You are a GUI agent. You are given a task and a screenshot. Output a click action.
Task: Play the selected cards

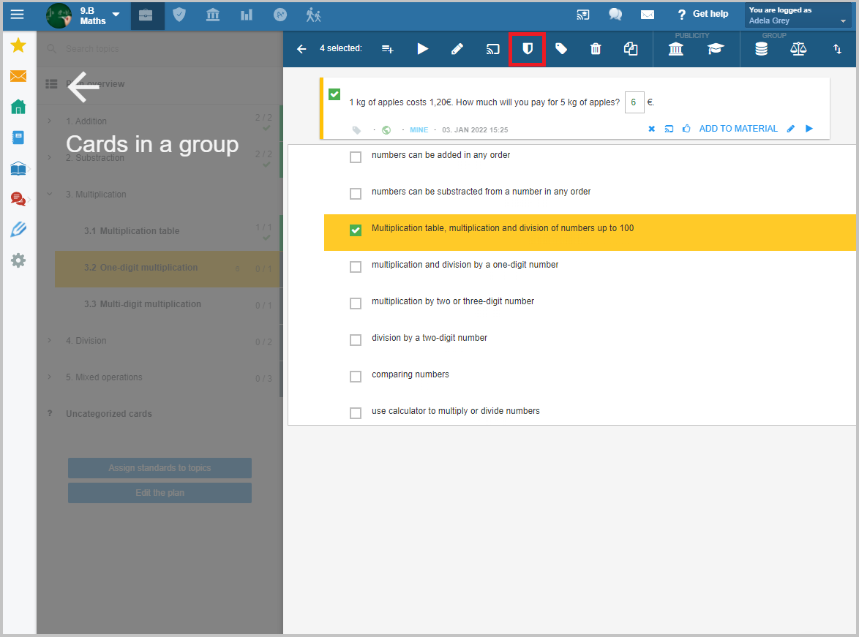tap(422, 49)
